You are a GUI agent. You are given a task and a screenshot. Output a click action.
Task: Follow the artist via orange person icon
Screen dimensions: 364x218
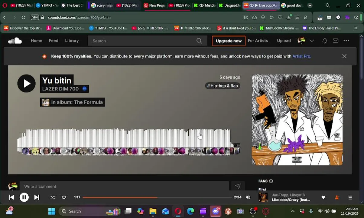click(337, 197)
